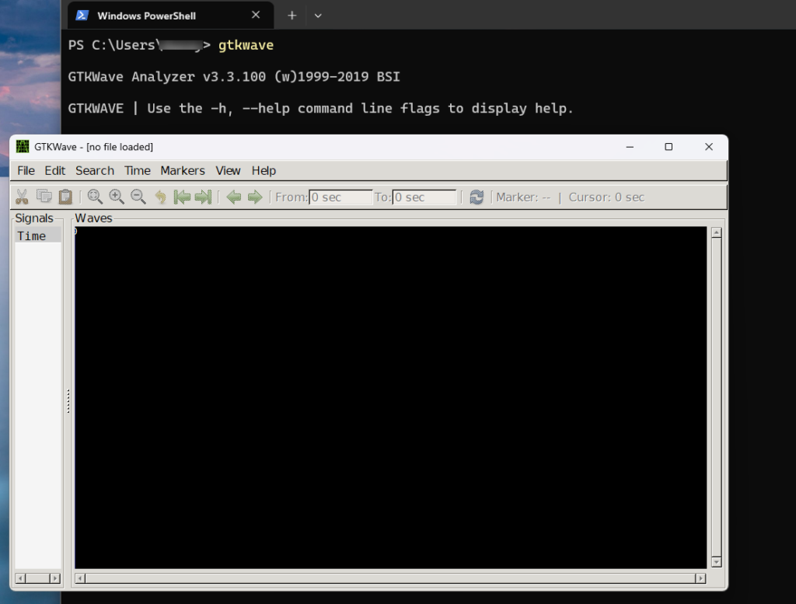Click the Cut scissors icon in GTKWave toolbar
Screen dimensions: 796x604
(x=22, y=197)
